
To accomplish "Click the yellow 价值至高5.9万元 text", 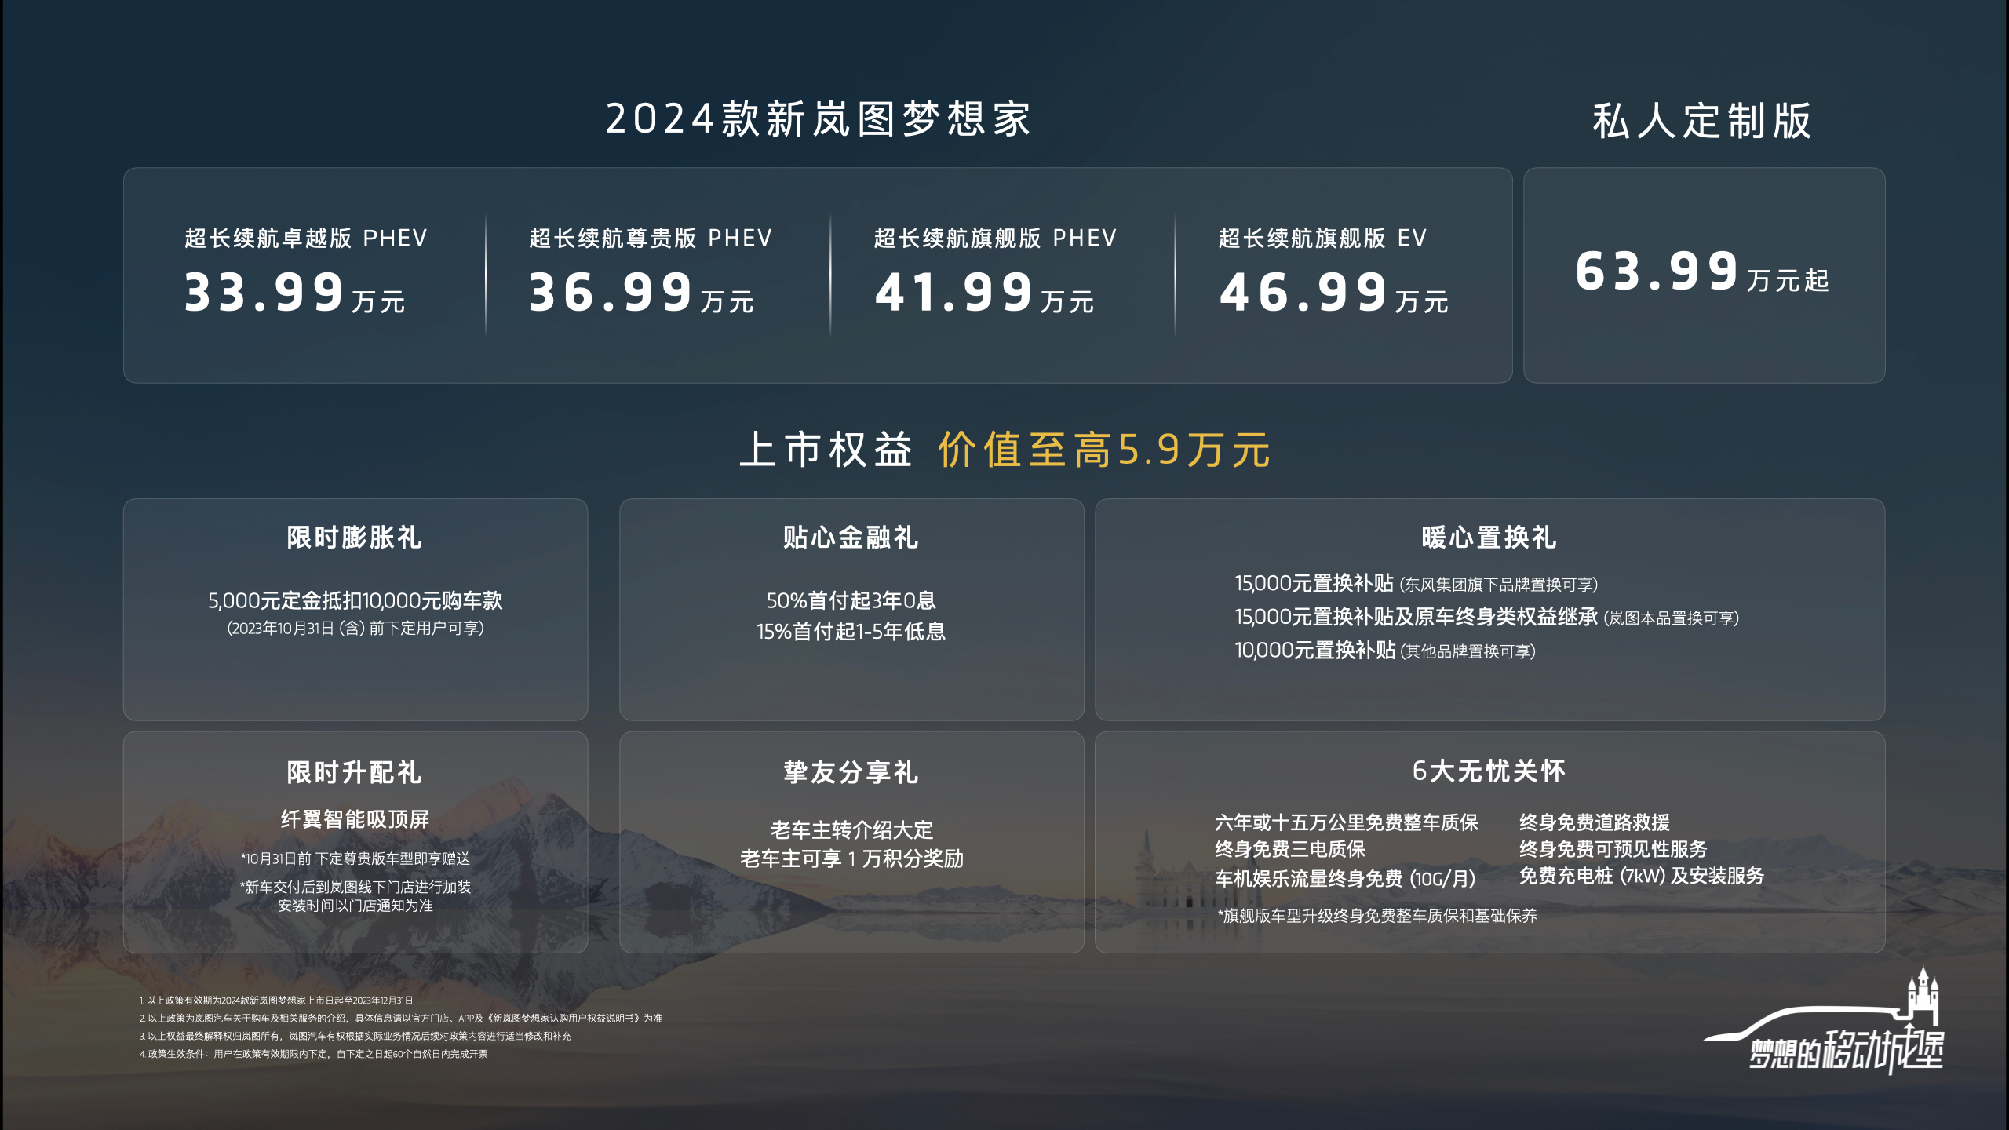I will click(1105, 450).
